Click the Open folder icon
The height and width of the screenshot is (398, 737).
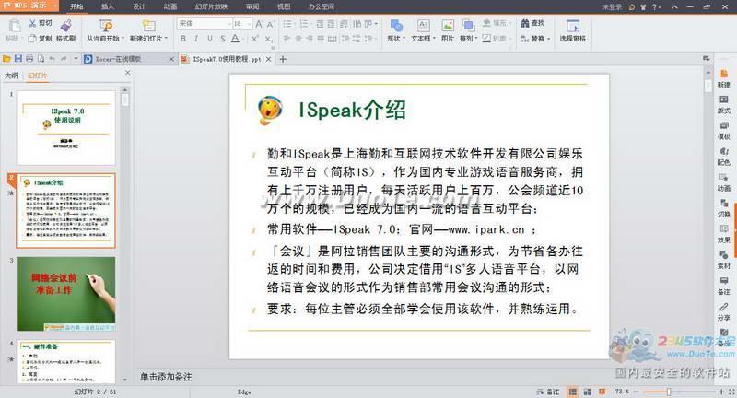tap(6, 59)
